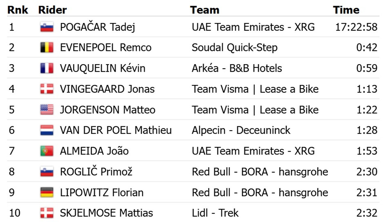Screen dimensions: 383x222
Task: Open the Arkéa - B&B Hotels team link
Action: 237,68
